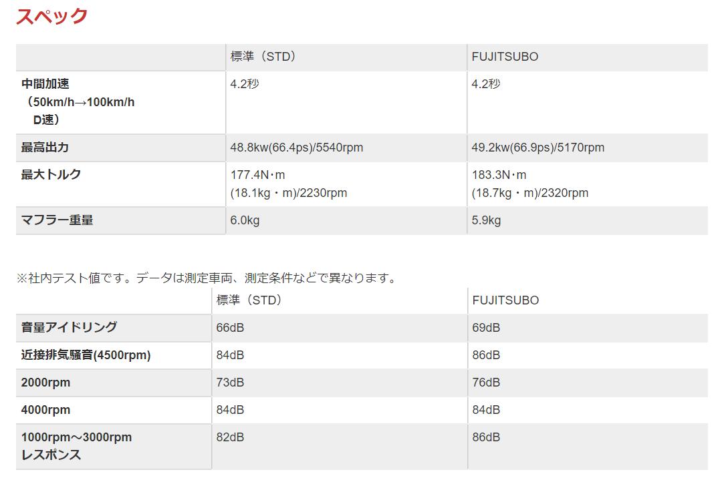Click the 66dB idling value
Viewport: 724px width, 482px height.
tap(230, 328)
